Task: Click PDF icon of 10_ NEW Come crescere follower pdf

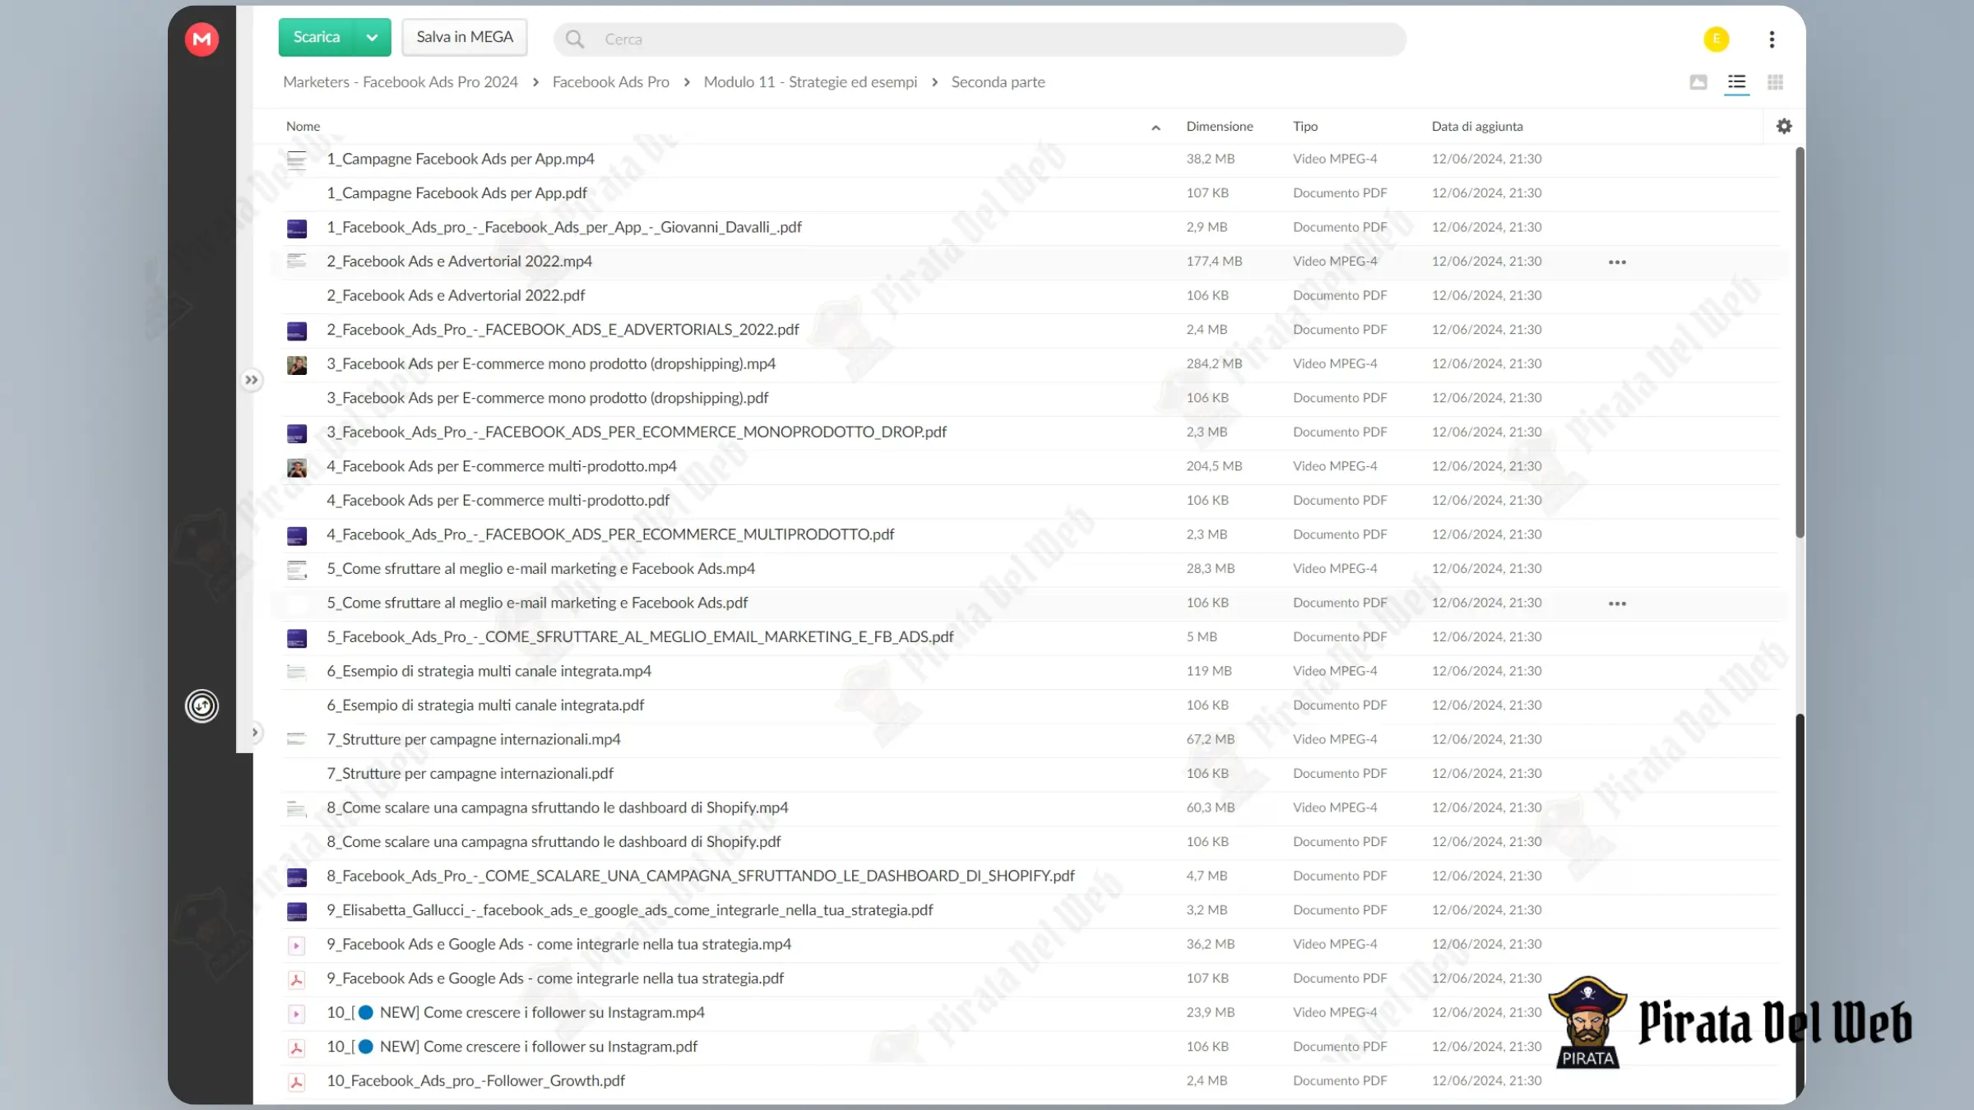Action: pos(297,1048)
